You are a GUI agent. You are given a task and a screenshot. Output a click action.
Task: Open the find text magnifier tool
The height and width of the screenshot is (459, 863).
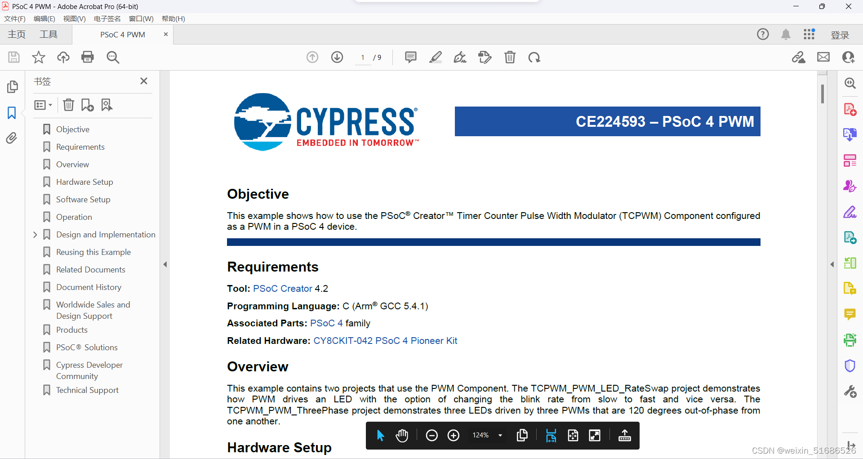click(113, 57)
